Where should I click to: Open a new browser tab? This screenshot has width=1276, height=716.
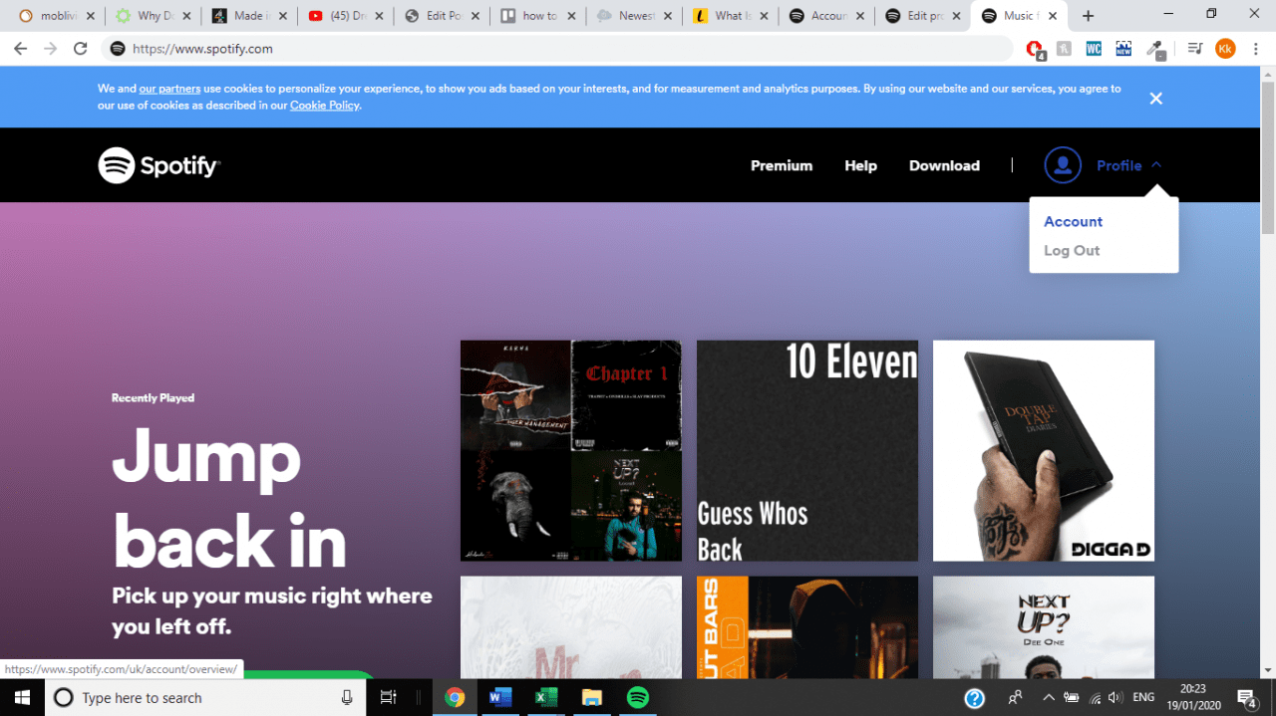tap(1088, 16)
